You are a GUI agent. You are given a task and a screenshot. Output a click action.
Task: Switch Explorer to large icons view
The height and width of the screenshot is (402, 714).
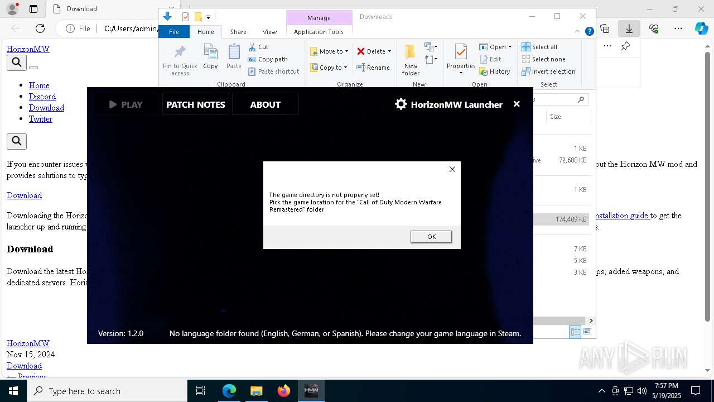(587, 332)
